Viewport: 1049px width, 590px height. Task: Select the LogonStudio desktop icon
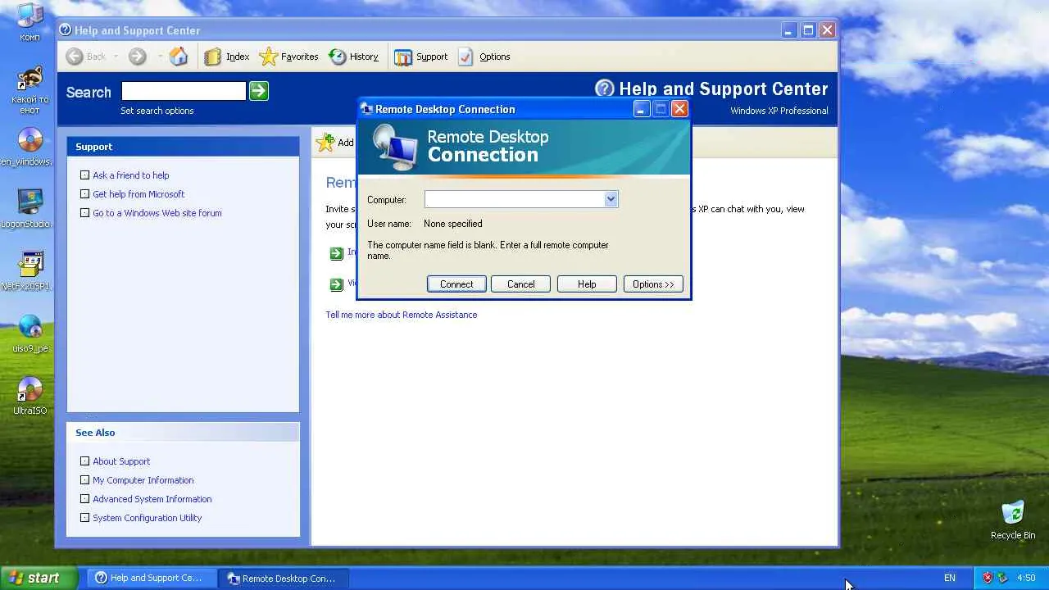(x=30, y=209)
